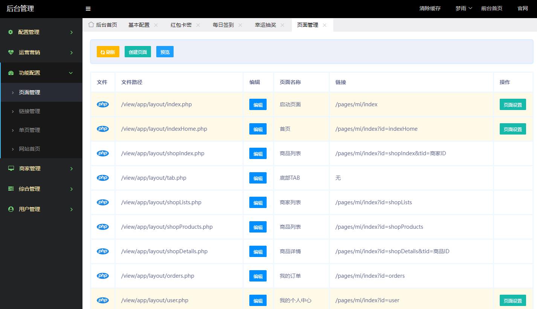Click 编辑 for indexHome.php
537x309 pixels.
258,129
